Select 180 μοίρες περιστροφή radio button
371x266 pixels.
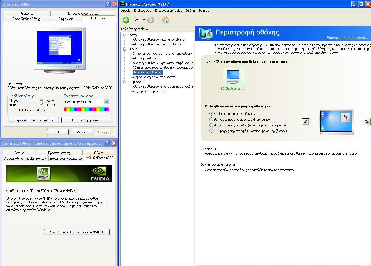[x=211, y=131]
